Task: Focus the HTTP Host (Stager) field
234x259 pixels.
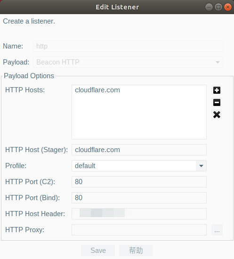Action: [139, 150]
